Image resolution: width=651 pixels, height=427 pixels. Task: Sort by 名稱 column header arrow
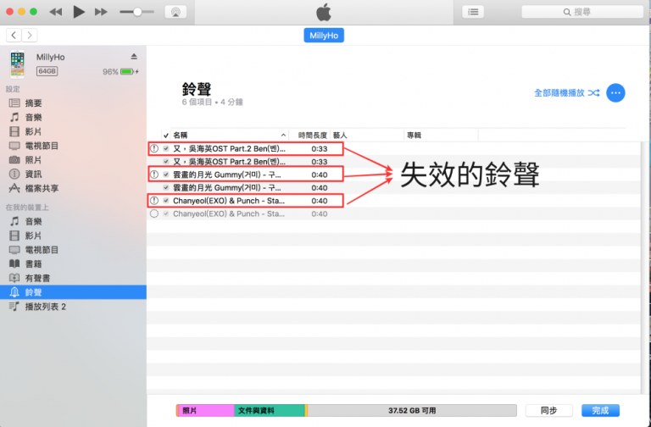(282, 135)
